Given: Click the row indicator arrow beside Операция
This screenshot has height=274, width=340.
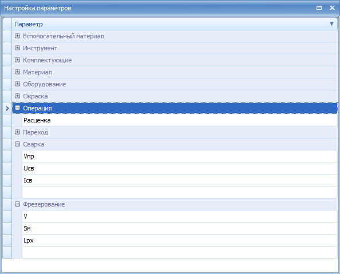Looking at the screenshot, I should pyautogui.click(x=7, y=108).
